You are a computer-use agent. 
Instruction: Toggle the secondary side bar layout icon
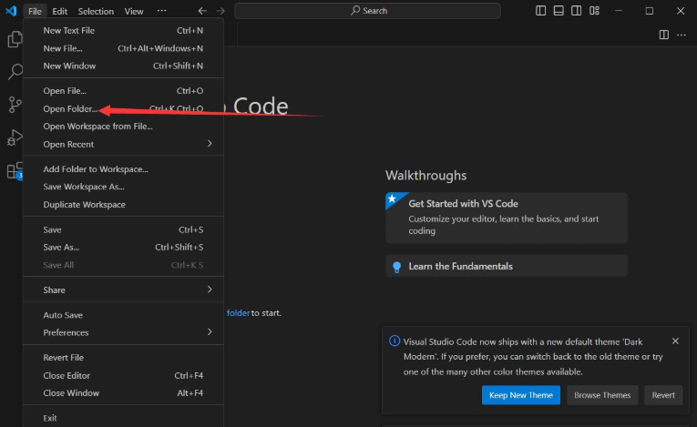pyautogui.click(x=576, y=11)
